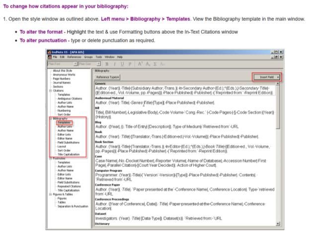Select Layout under Bibliography
Screen dimensions: 312x235
click(x=62, y=147)
